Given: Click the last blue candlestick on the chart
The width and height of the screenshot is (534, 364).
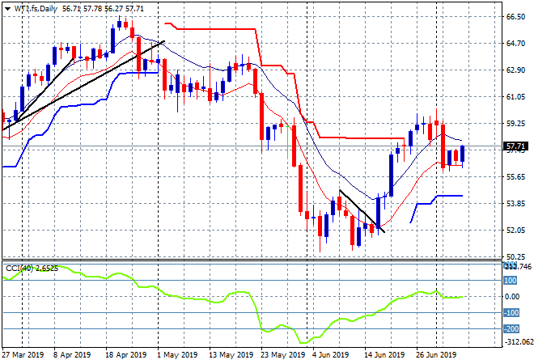Looking at the screenshot, I should click(462, 154).
